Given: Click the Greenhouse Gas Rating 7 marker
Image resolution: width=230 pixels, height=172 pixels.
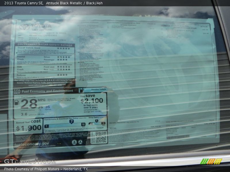Looking at the screenshot, I should click(x=72, y=122).
